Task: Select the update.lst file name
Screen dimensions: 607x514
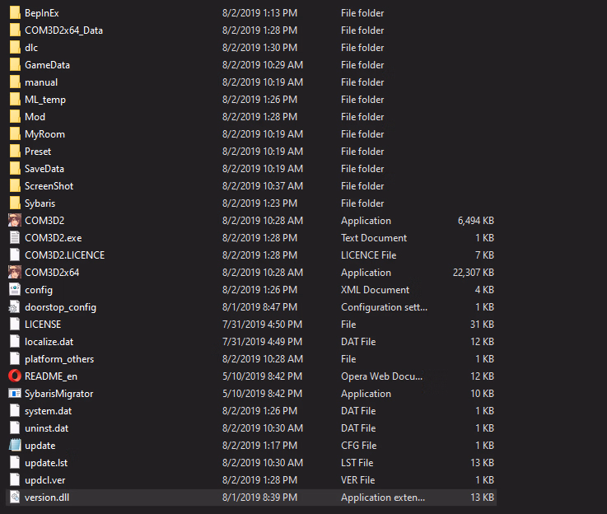Action: [46, 463]
